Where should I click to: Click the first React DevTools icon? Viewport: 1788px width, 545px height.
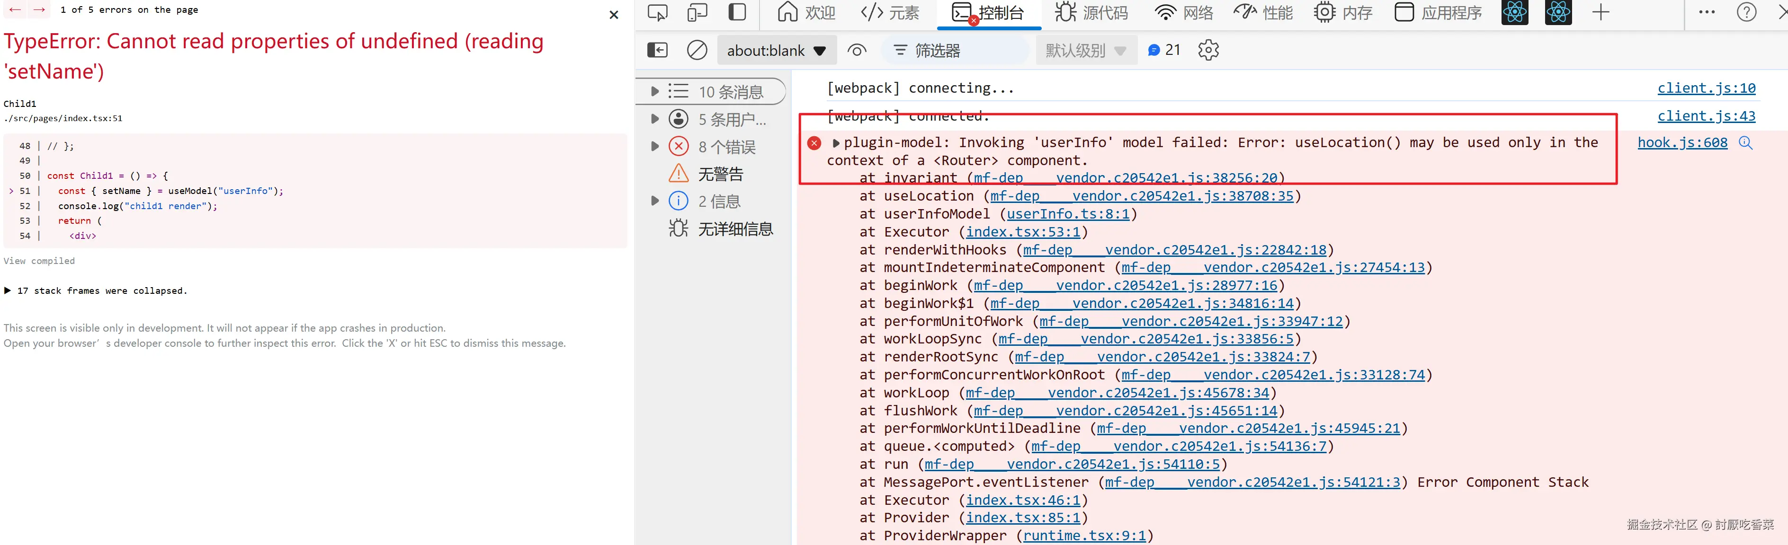[x=1514, y=12]
